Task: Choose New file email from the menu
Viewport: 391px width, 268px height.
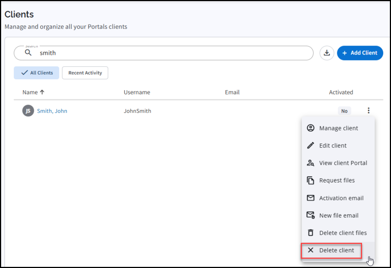Action: pyautogui.click(x=338, y=215)
